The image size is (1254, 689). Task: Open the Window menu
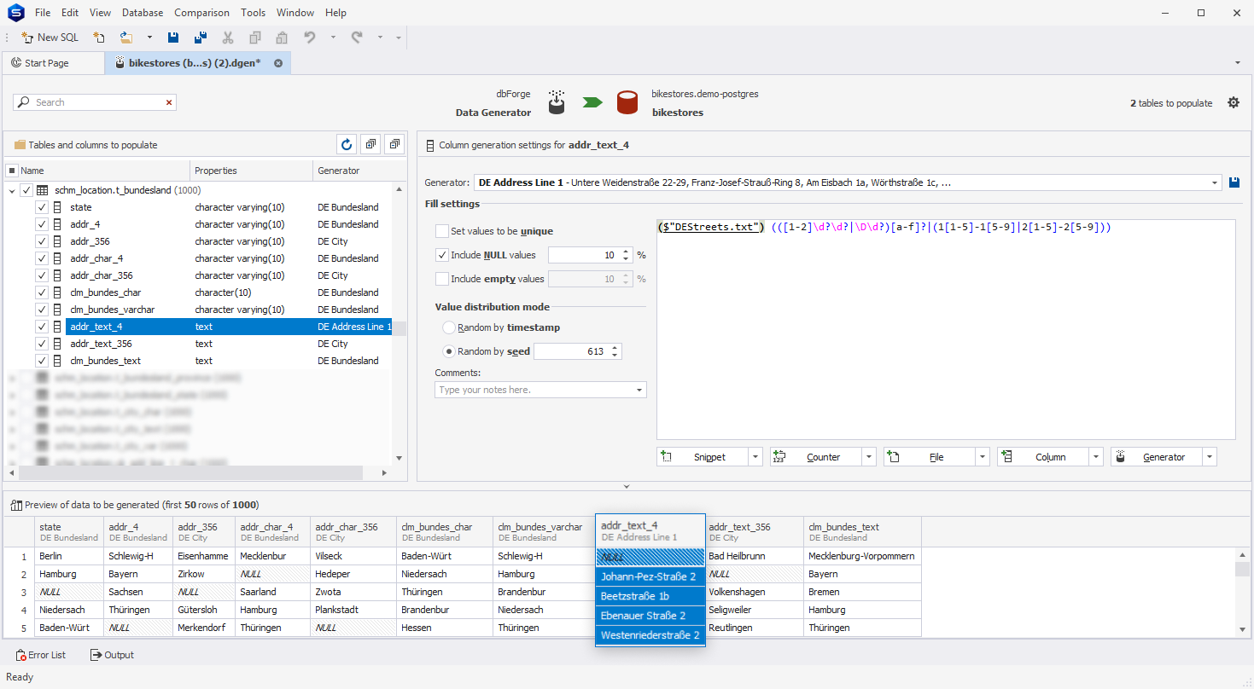click(295, 13)
